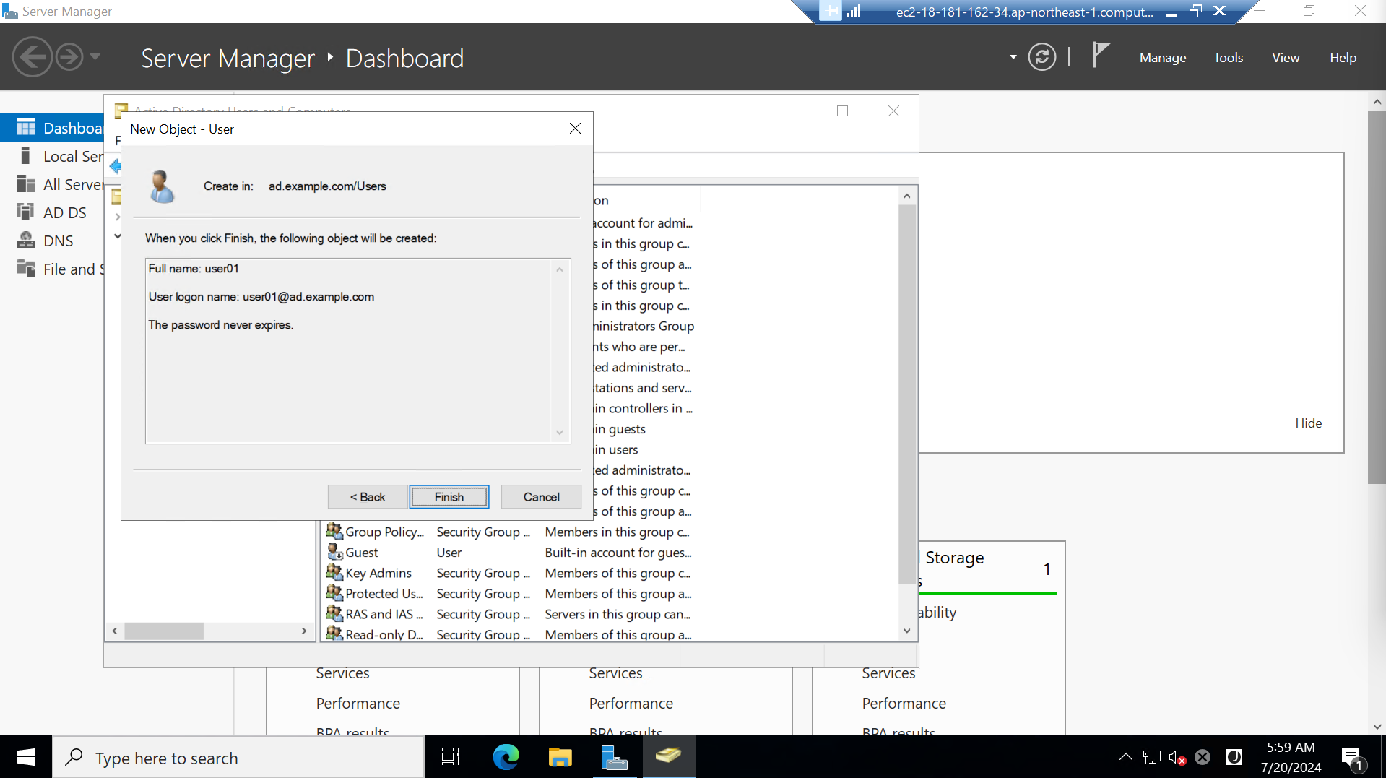Open the forward-navigation dropdown chevron
This screenshot has width=1386, height=778.
96,56
